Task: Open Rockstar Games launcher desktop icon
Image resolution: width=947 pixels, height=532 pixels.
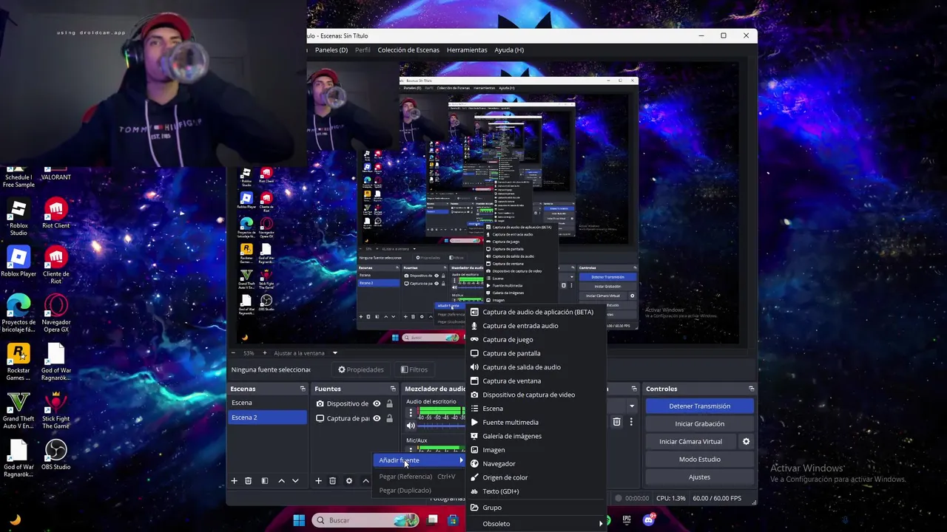Action: click(18, 362)
